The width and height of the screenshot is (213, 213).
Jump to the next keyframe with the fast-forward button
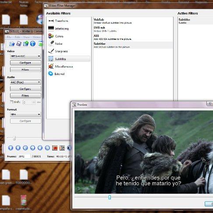(x=47, y=148)
